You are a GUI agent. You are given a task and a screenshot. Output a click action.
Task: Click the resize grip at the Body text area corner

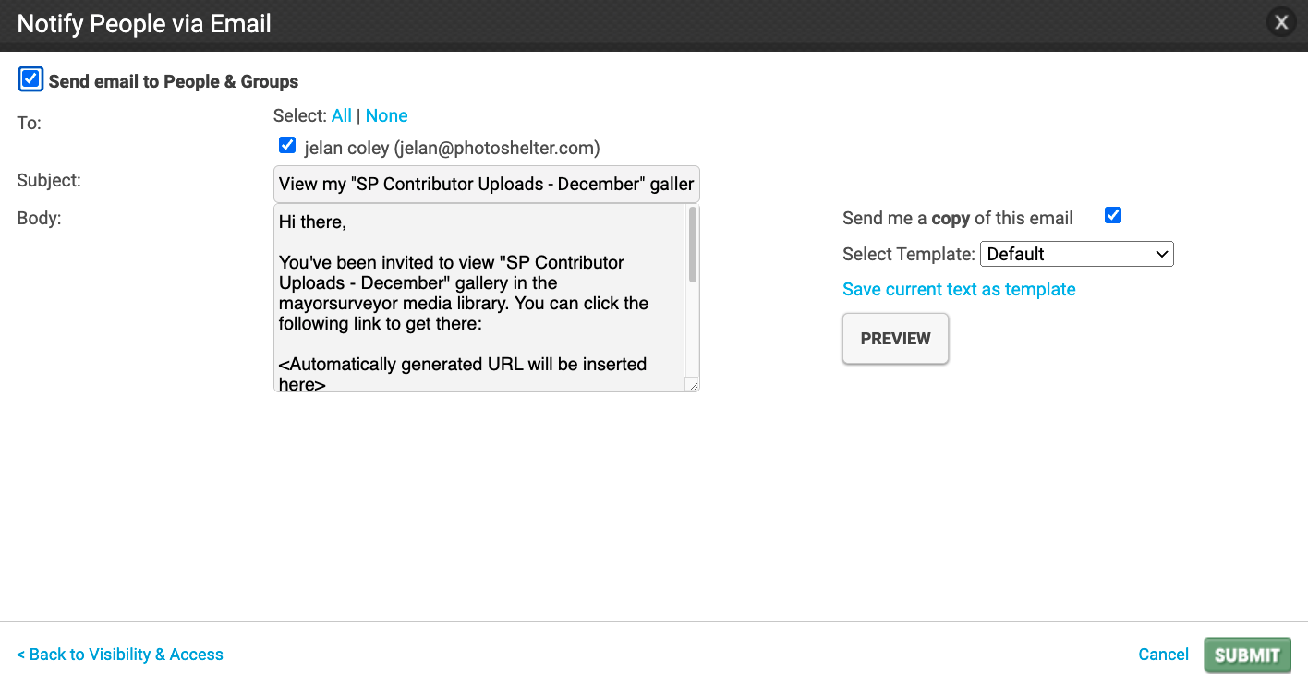click(692, 384)
